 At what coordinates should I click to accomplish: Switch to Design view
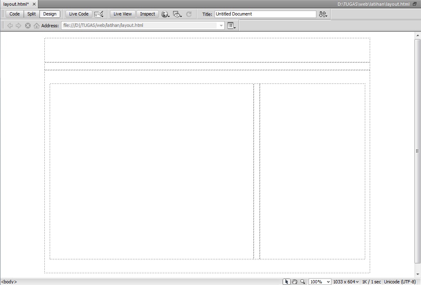click(x=50, y=14)
